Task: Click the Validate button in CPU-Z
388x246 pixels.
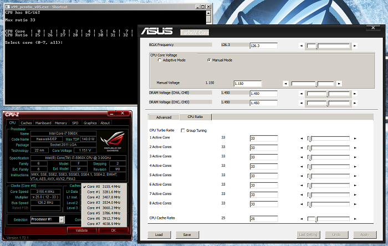Action: tap(82, 230)
